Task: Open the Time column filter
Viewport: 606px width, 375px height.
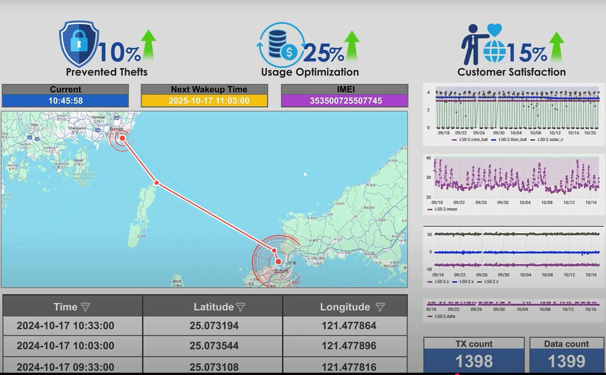Action: pyautogui.click(x=85, y=307)
